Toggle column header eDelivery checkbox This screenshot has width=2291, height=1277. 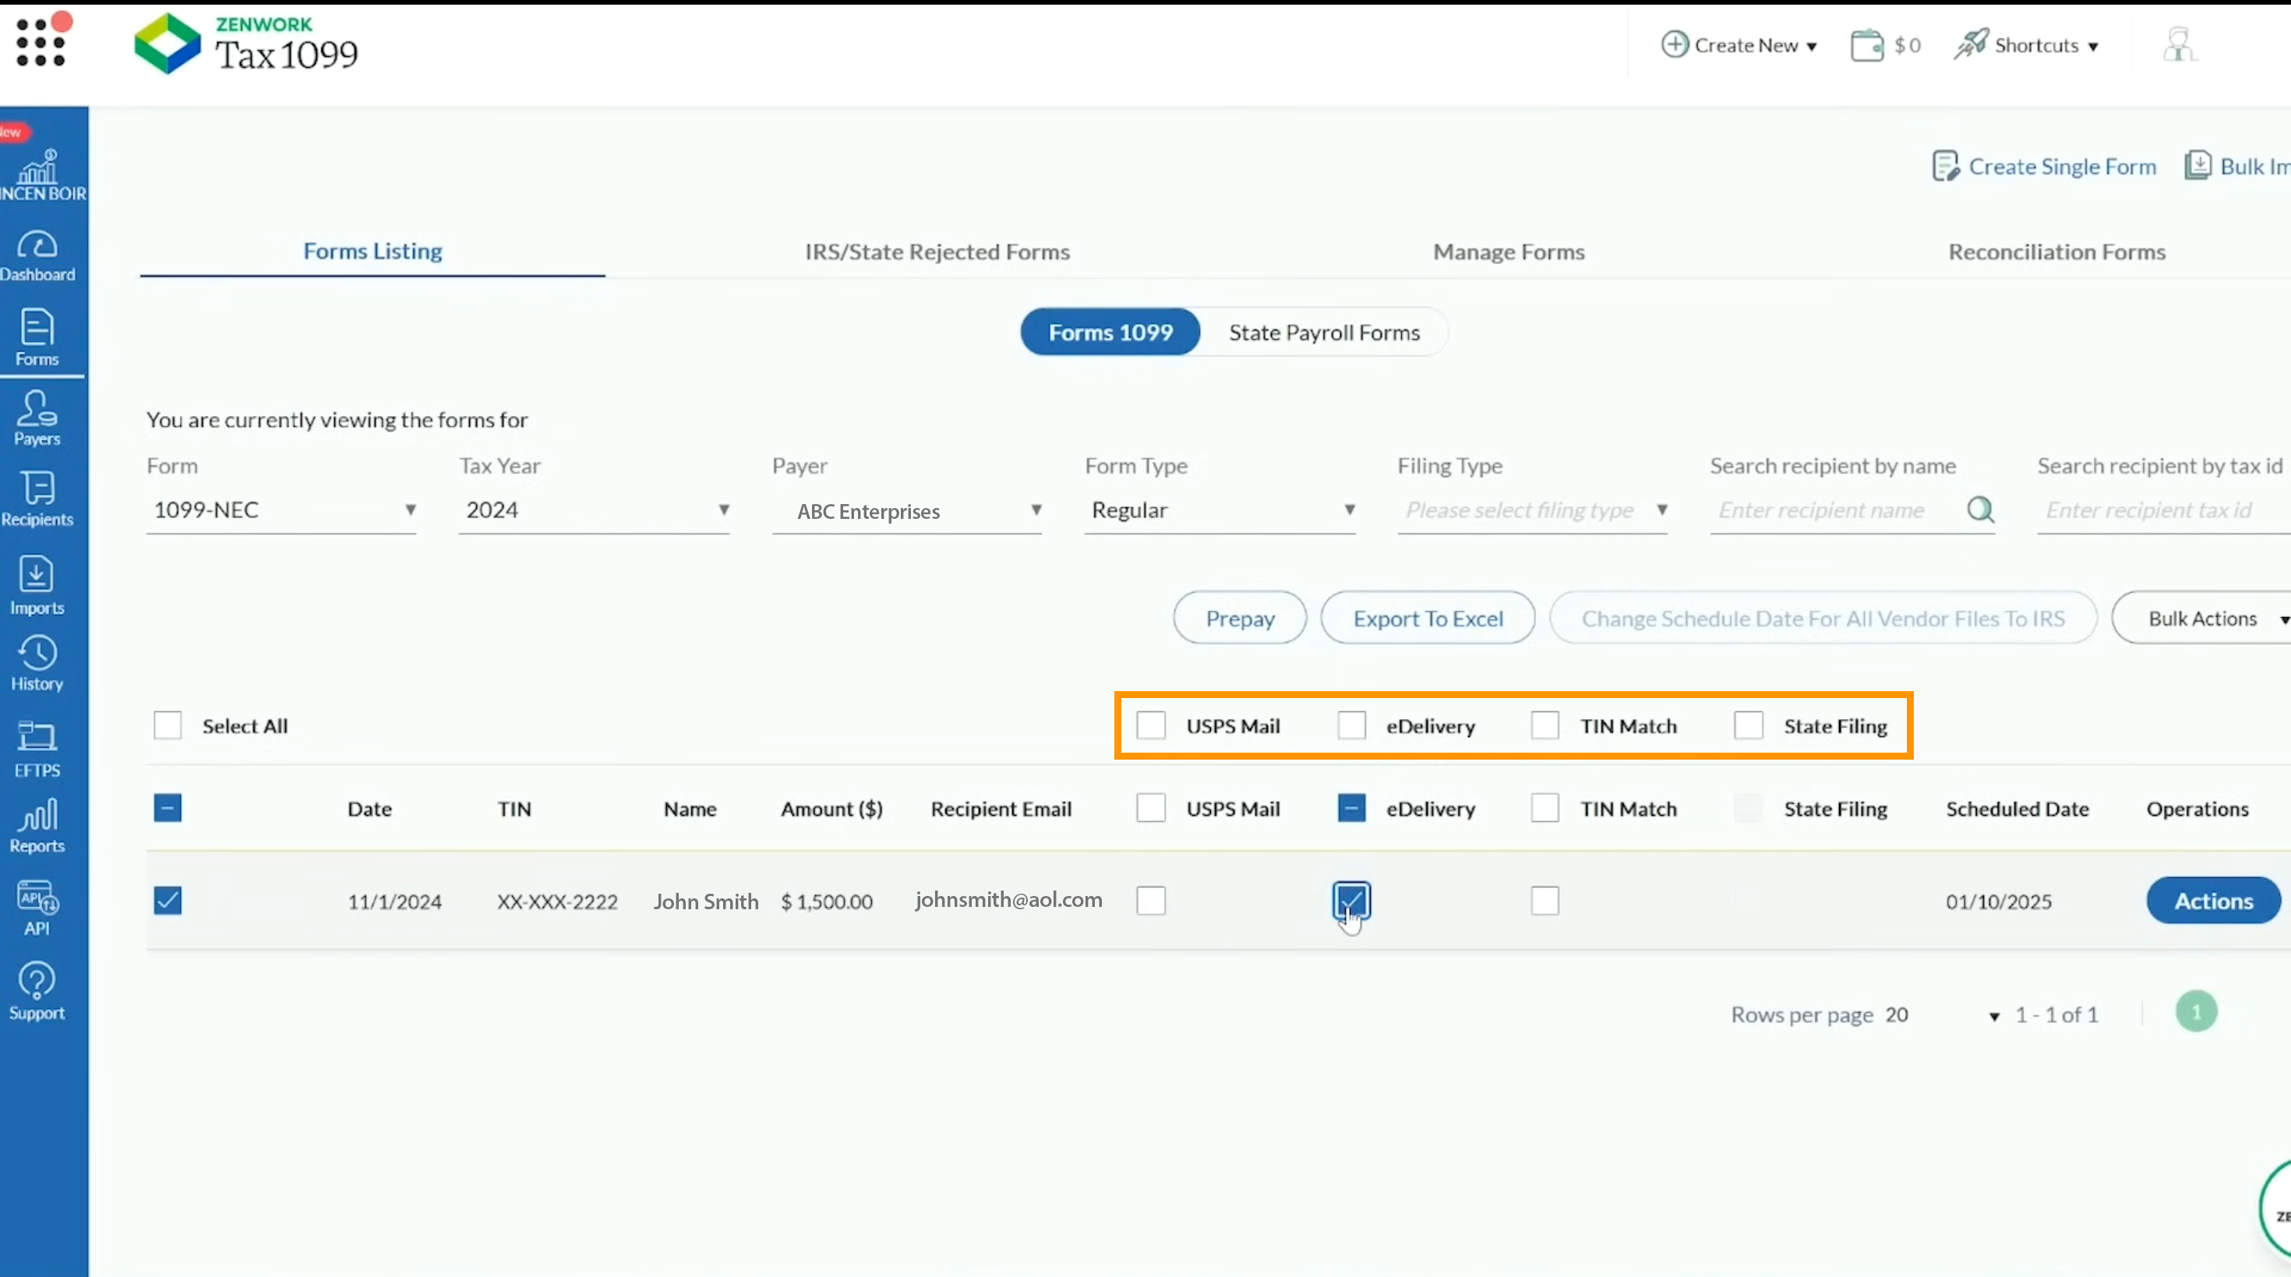click(x=1352, y=809)
